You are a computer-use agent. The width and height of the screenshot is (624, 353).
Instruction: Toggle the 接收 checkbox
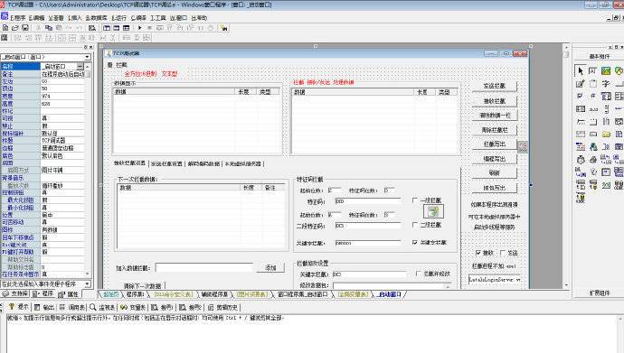point(478,253)
